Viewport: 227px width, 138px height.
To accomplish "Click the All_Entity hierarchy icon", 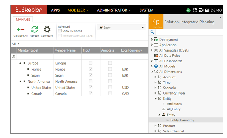I will (164, 109).
